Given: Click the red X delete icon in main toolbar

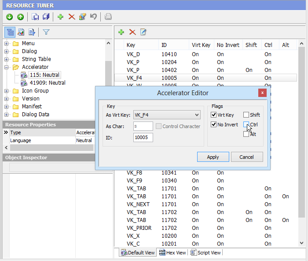Looking at the screenshot, I should tap(72, 17).
